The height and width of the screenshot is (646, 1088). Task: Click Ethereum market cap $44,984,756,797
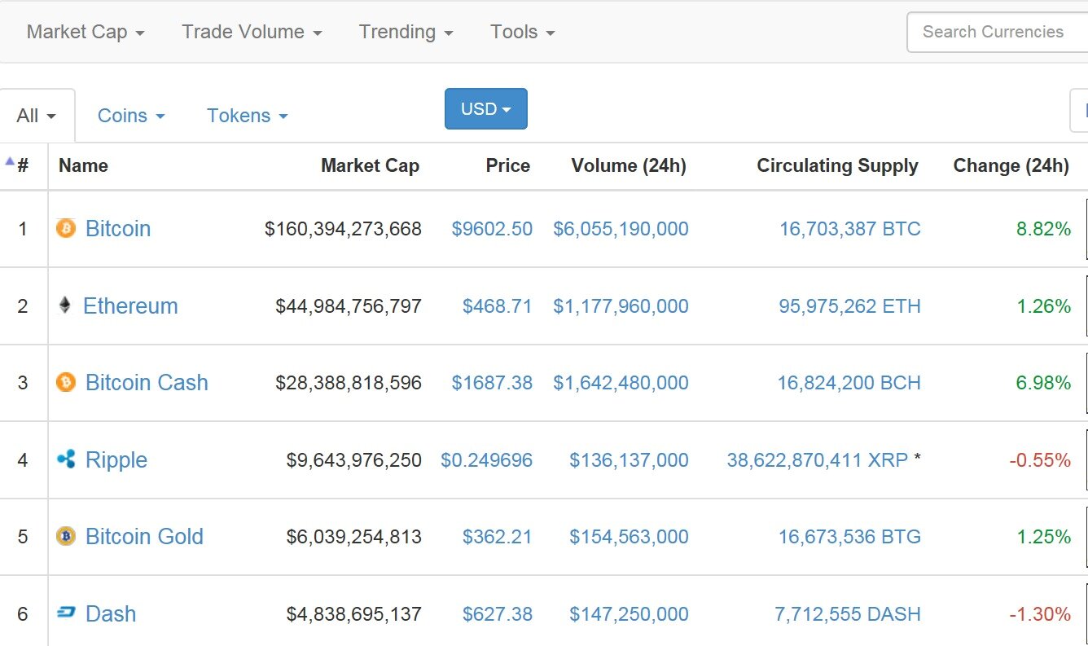[x=349, y=306]
